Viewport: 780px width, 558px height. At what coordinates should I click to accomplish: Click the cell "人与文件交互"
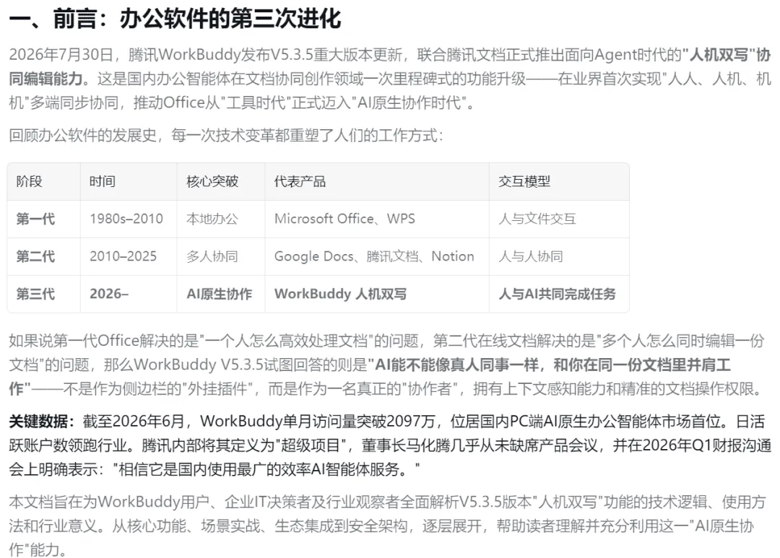point(537,219)
